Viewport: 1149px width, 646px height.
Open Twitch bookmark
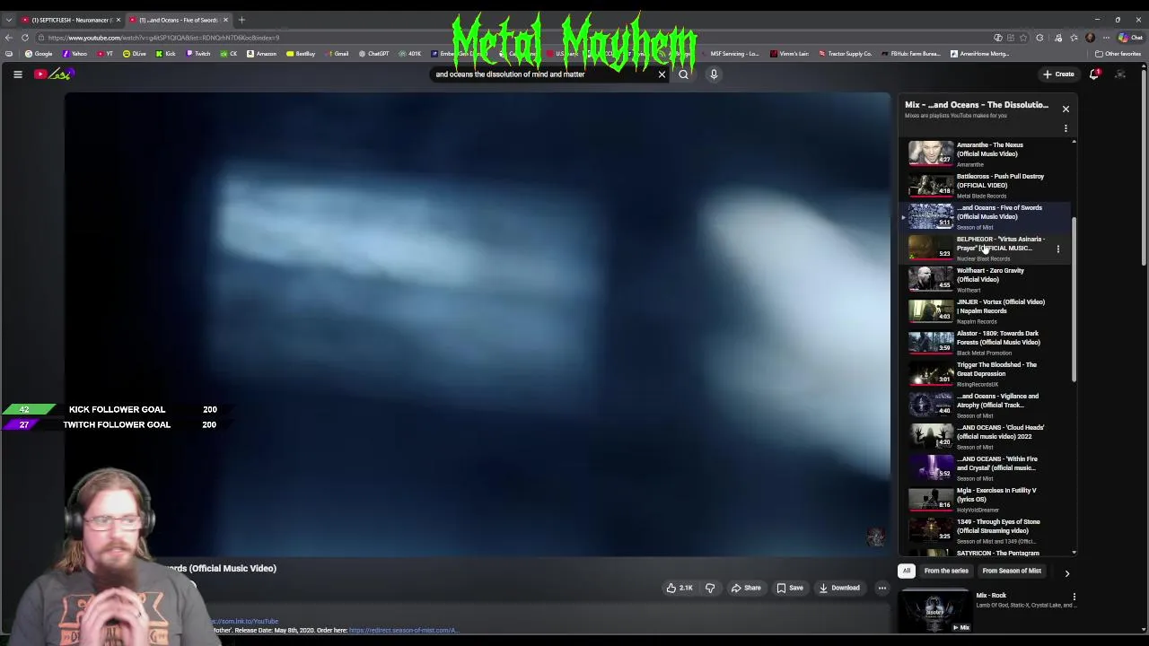(198, 54)
